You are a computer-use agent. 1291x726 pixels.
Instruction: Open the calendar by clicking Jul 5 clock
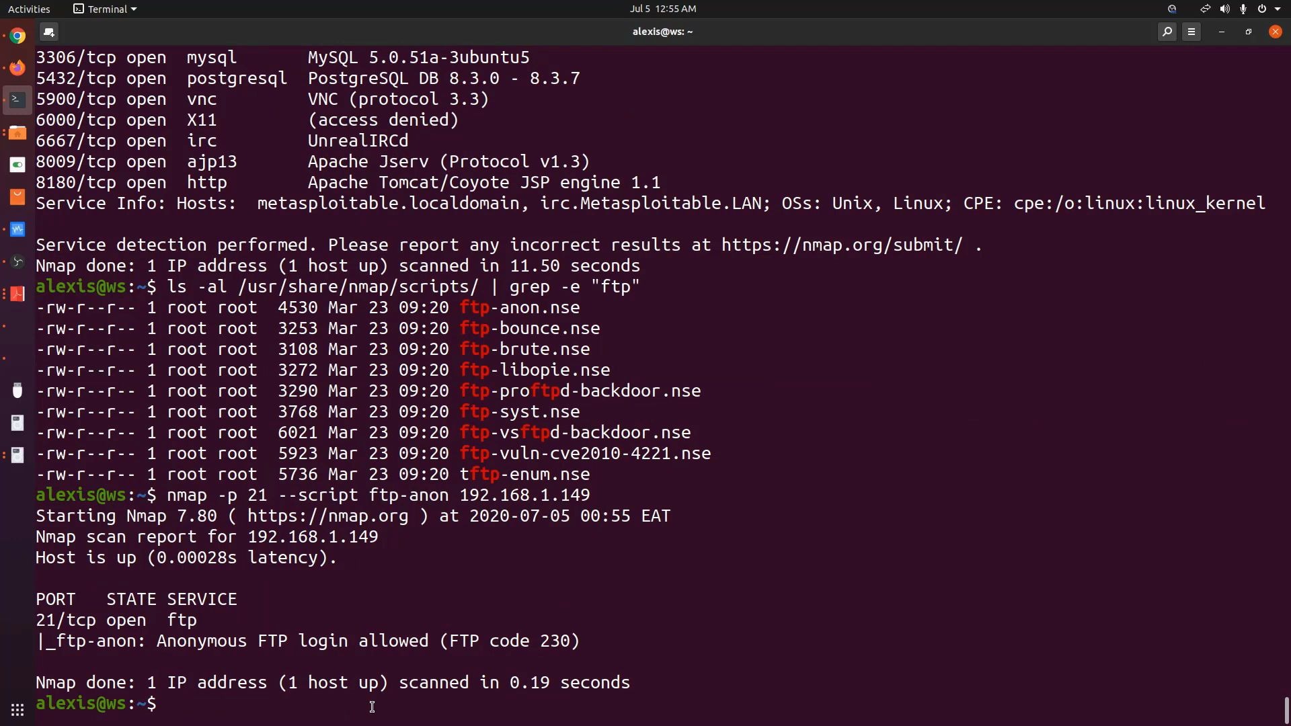tap(663, 9)
